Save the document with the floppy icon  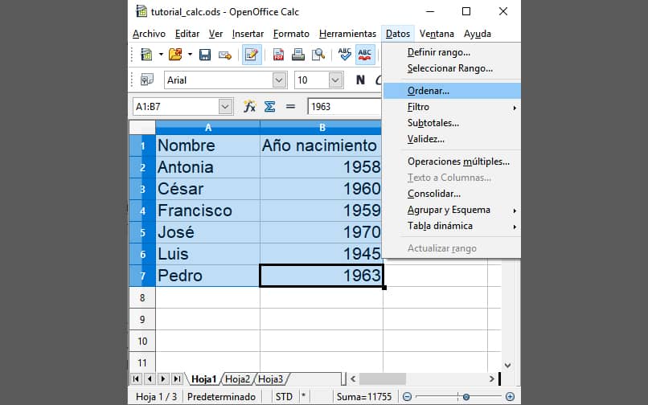point(205,55)
